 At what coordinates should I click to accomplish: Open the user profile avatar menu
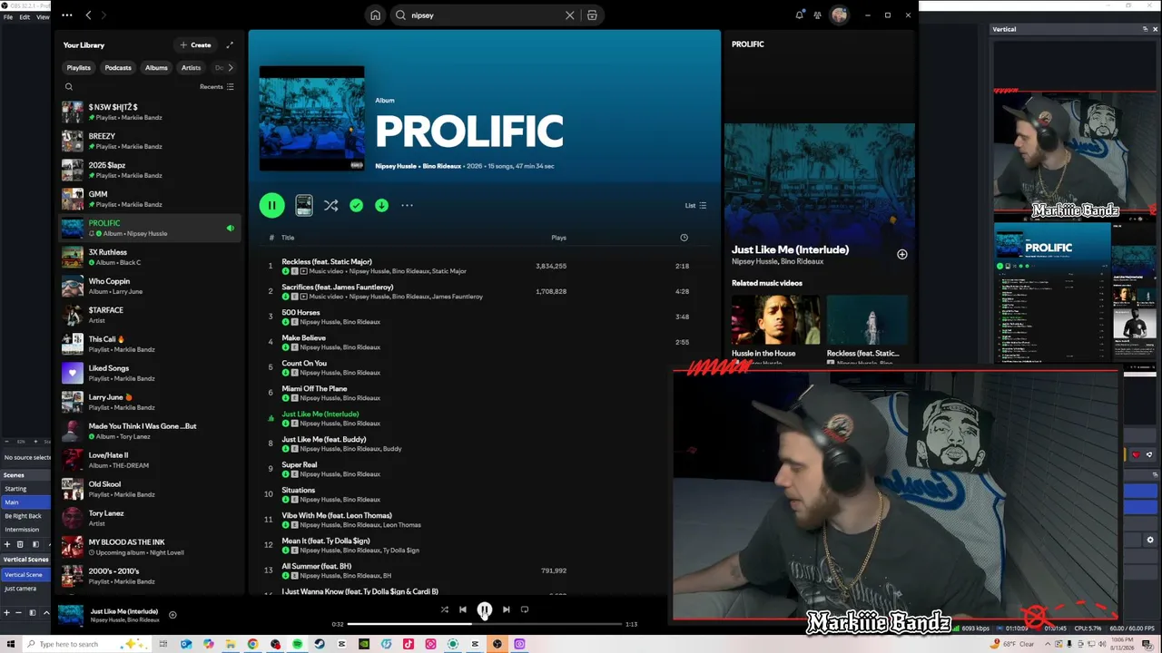[x=839, y=15]
